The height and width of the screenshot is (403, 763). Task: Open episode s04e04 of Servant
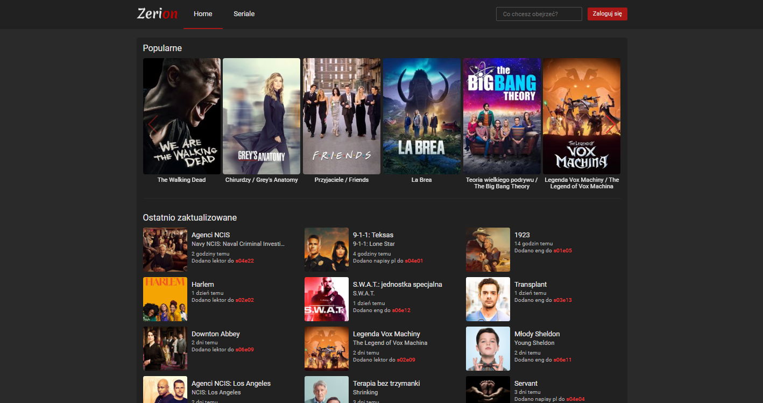pos(575,399)
